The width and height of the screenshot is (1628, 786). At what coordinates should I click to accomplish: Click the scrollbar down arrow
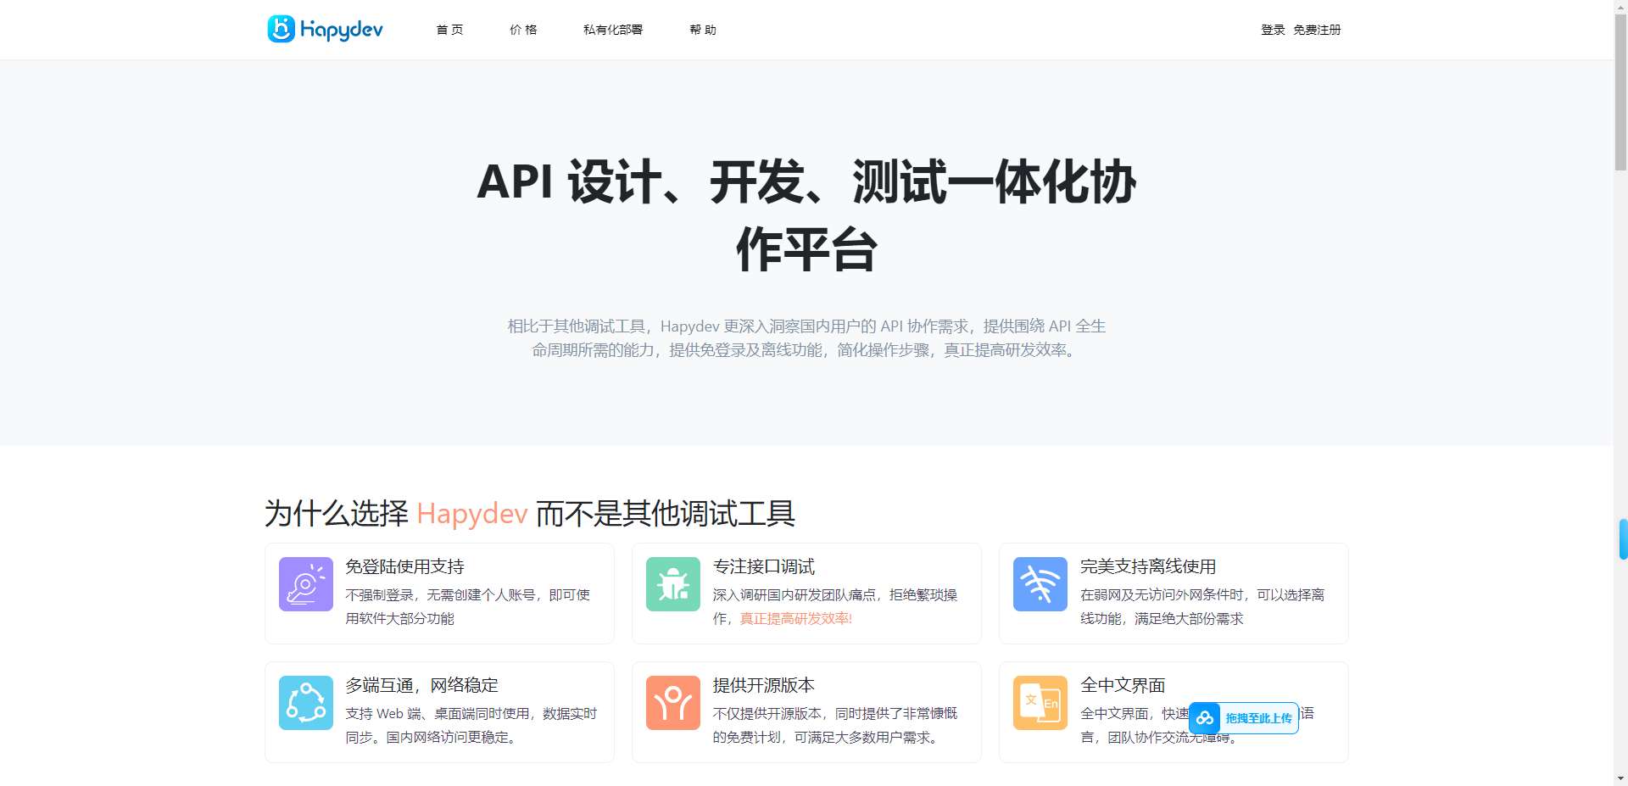(1620, 778)
